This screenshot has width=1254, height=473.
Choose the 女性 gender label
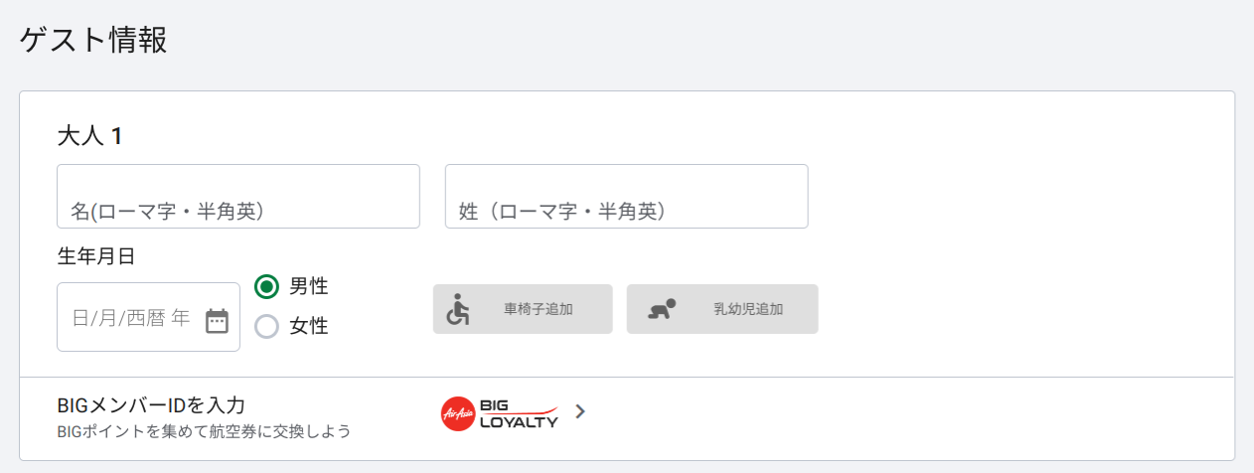pyautogui.click(x=309, y=326)
